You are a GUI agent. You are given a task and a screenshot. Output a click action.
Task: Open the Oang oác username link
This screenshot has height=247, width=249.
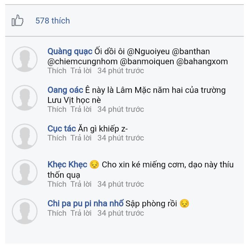click(x=65, y=90)
